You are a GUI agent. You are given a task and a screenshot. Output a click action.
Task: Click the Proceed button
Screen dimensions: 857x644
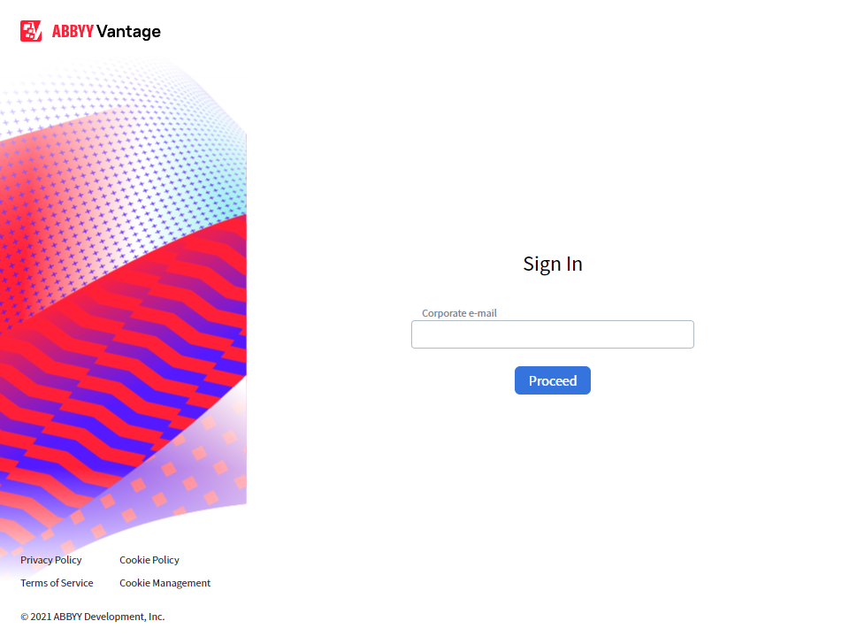pyautogui.click(x=552, y=380)
